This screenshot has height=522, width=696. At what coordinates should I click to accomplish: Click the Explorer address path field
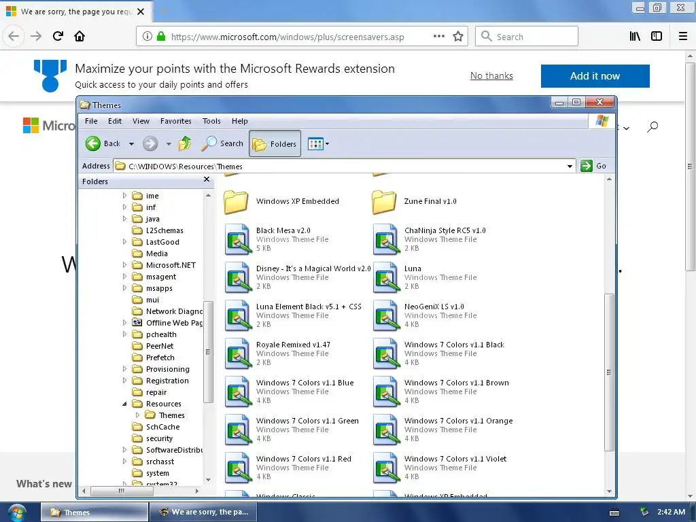click(344, 166)
